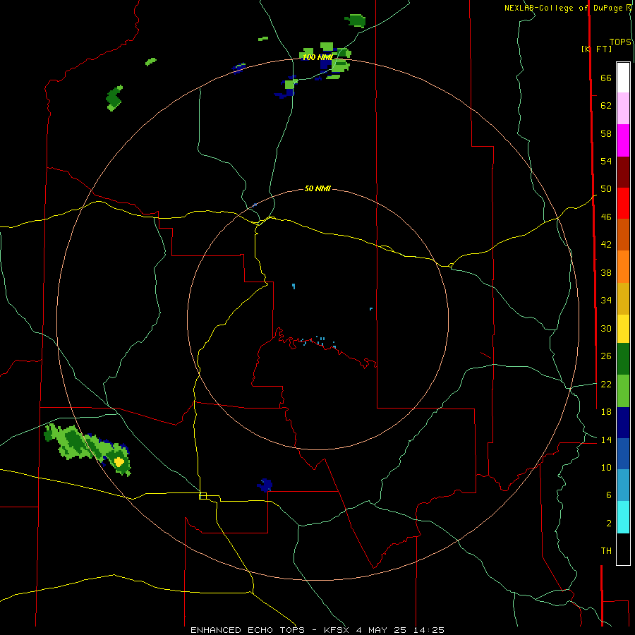
Task: Click the bright red swatch below 50
Action: pyautogui.click(x=623, y=203)
